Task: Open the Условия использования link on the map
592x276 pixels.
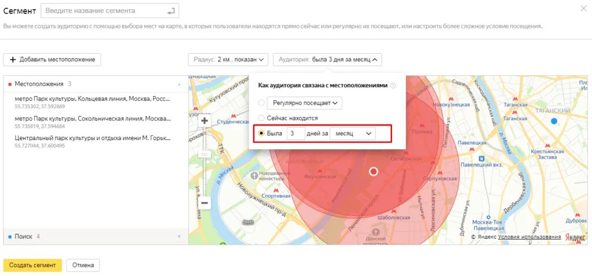Action: click(x=530, y=237)
